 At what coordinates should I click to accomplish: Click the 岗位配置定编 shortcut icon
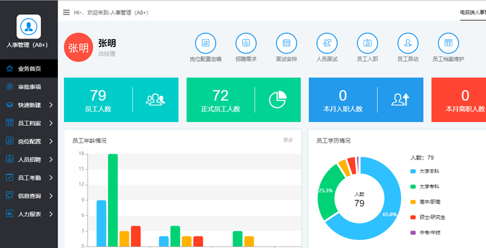pyautogui.click(x=205, y=43)
